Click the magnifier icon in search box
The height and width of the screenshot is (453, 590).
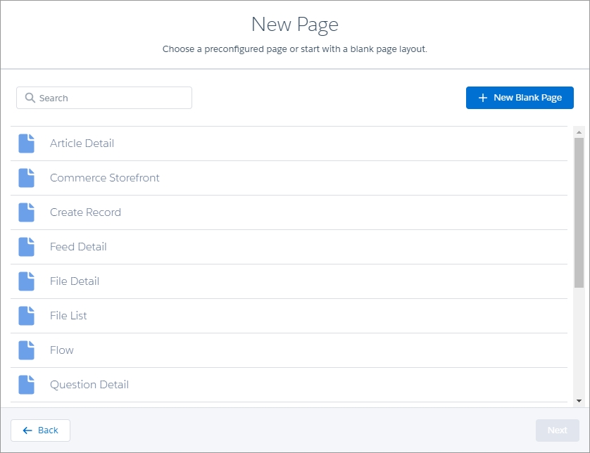[x=30, y=98]
